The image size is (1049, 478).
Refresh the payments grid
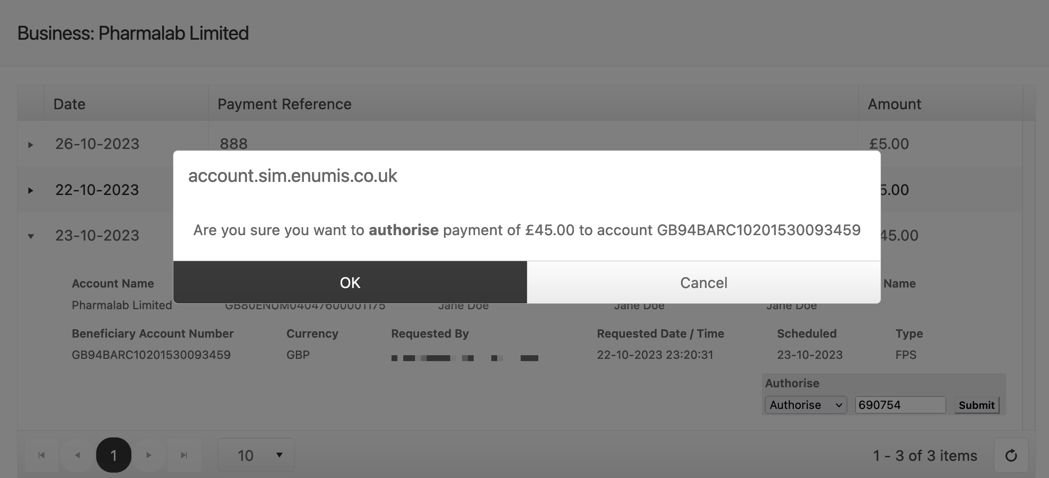pyautogui.click(x=1011, y=455)
